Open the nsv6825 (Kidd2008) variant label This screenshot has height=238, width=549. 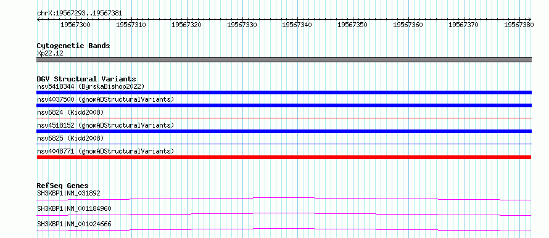(x=70, y=138)
